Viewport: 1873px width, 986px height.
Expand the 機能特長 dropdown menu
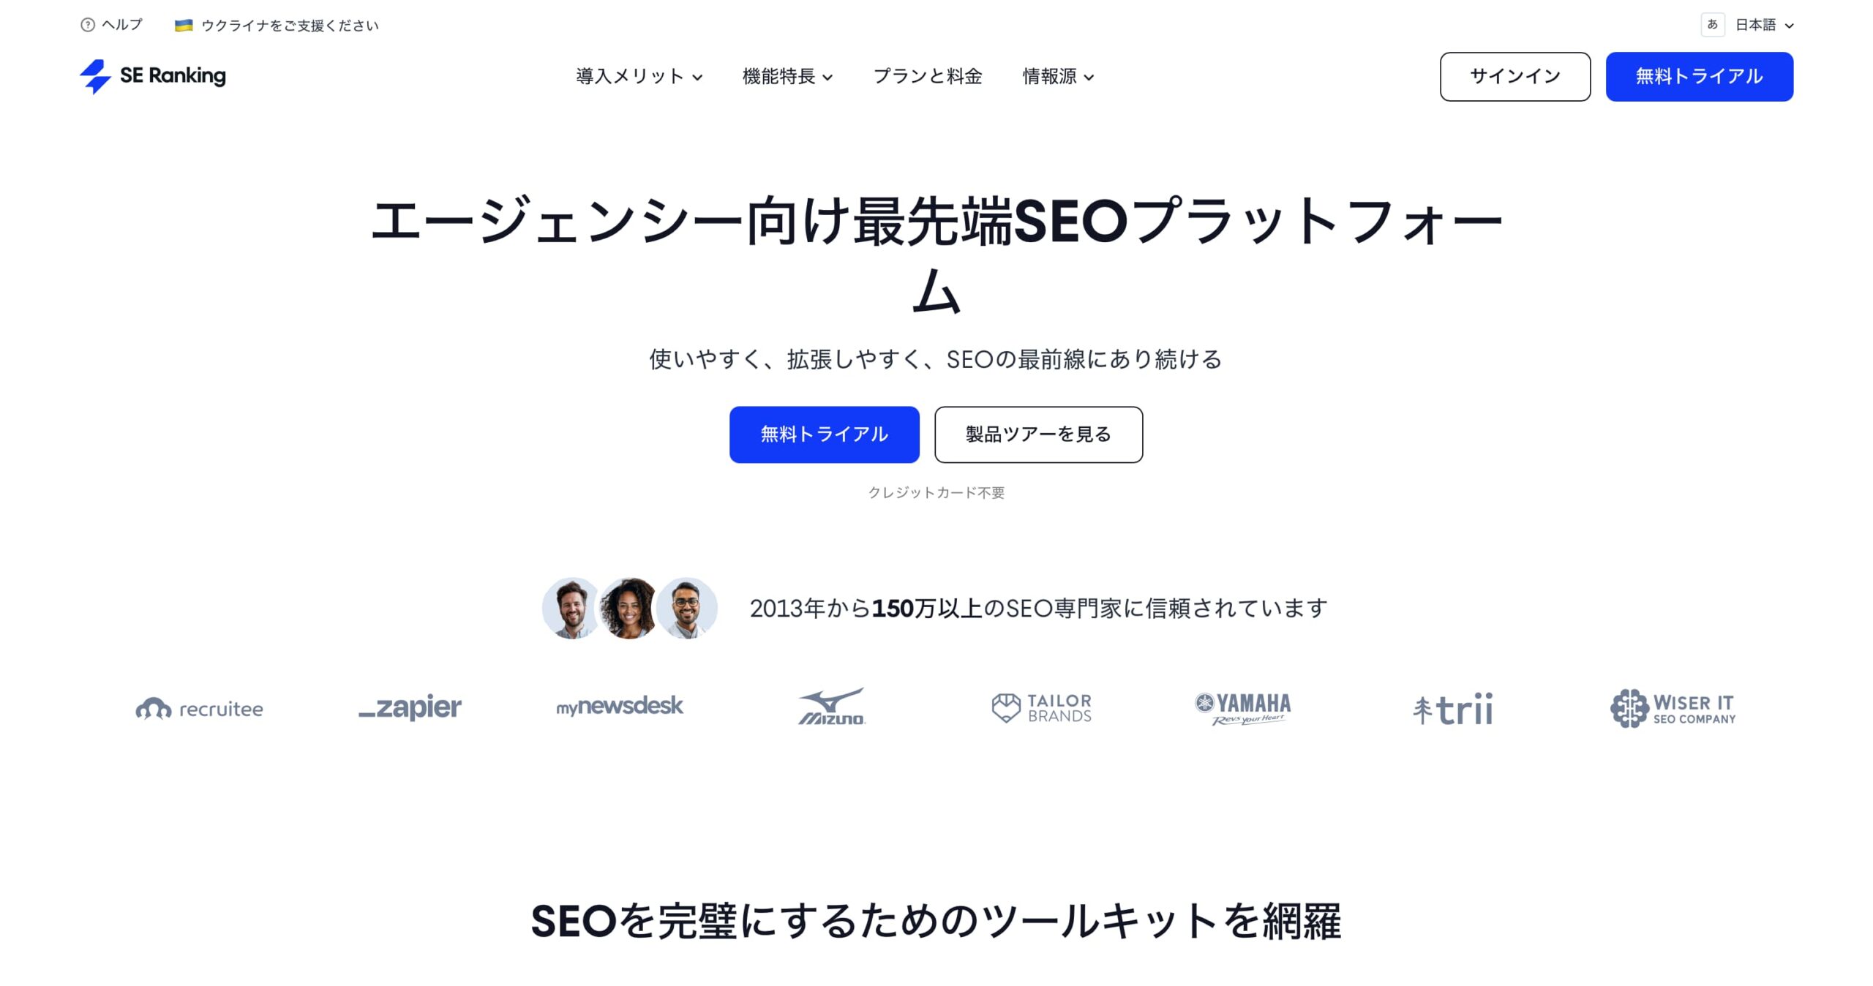[787, 76]
